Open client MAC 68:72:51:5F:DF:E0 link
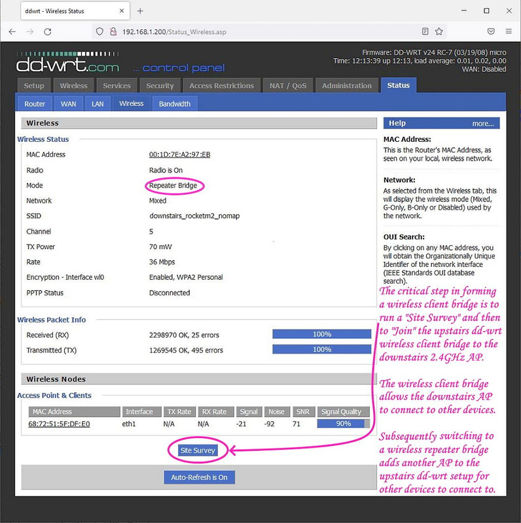 (x=59, y=424)
